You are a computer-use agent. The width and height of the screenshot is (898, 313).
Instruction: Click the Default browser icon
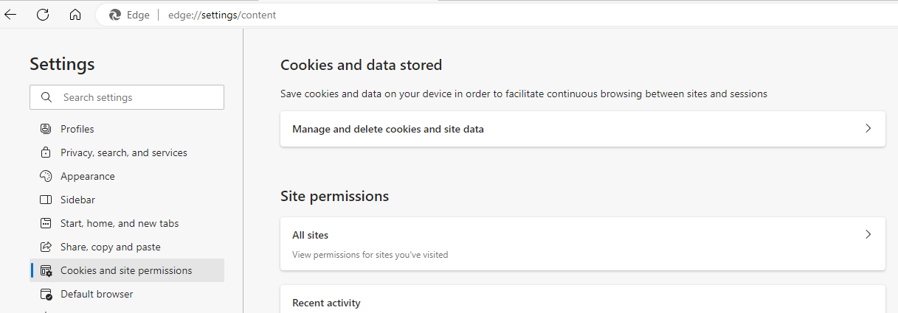coord(46,294)
